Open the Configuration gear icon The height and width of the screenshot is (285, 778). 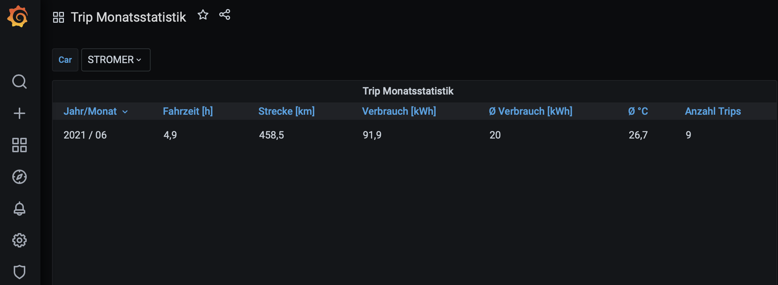20,240
